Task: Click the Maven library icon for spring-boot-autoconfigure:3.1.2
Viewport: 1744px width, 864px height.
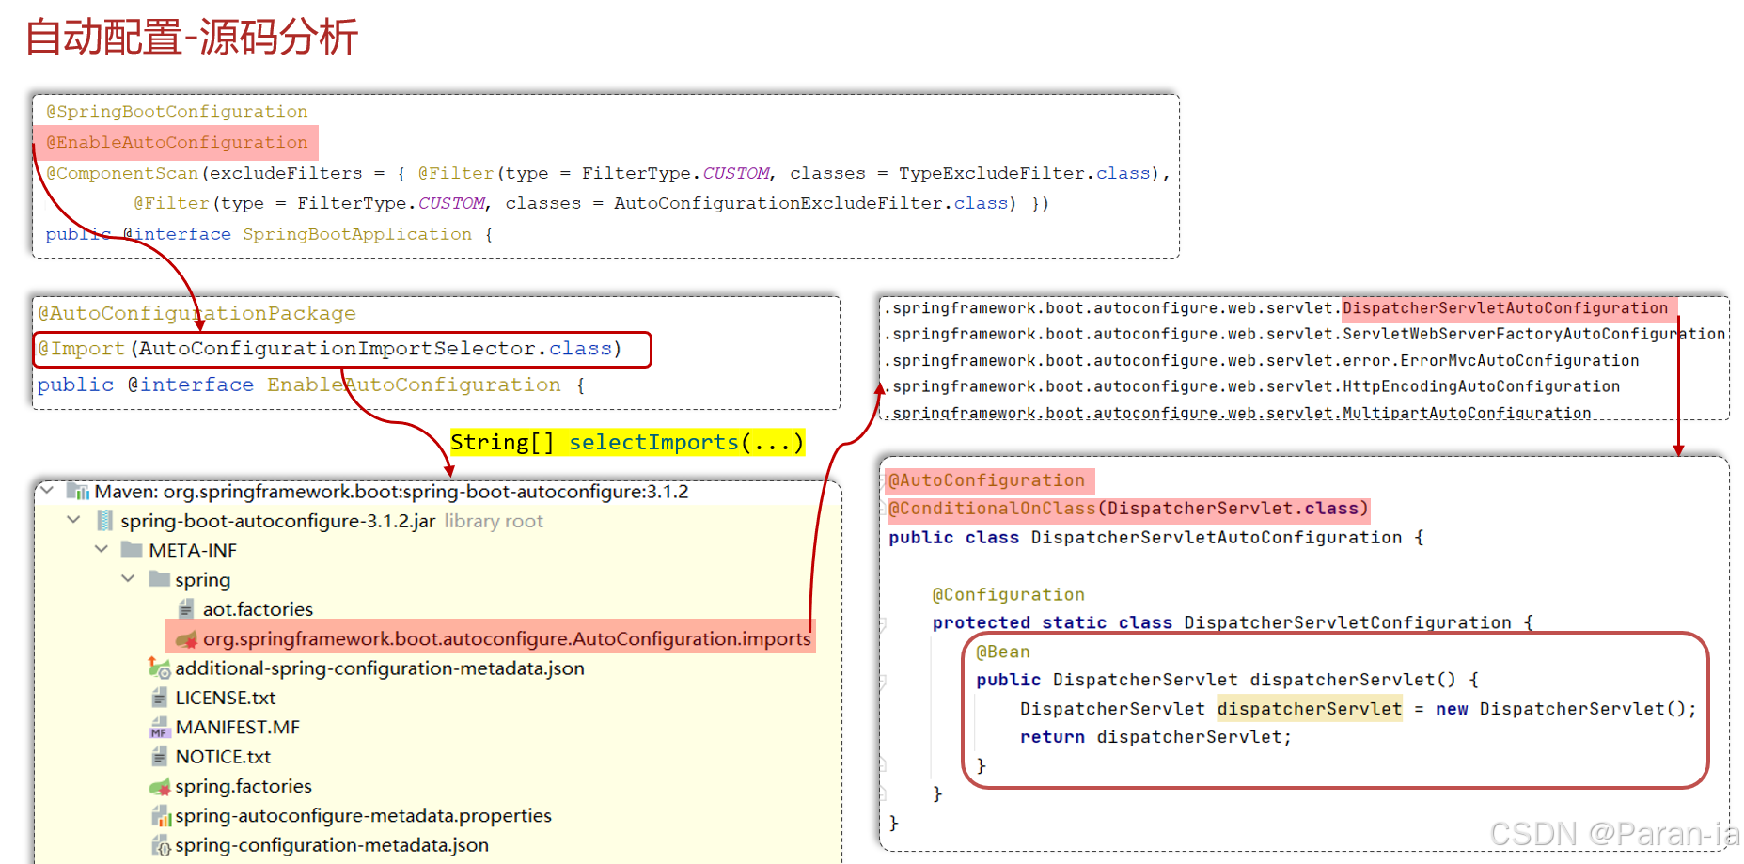Action: tap(78, 492)
